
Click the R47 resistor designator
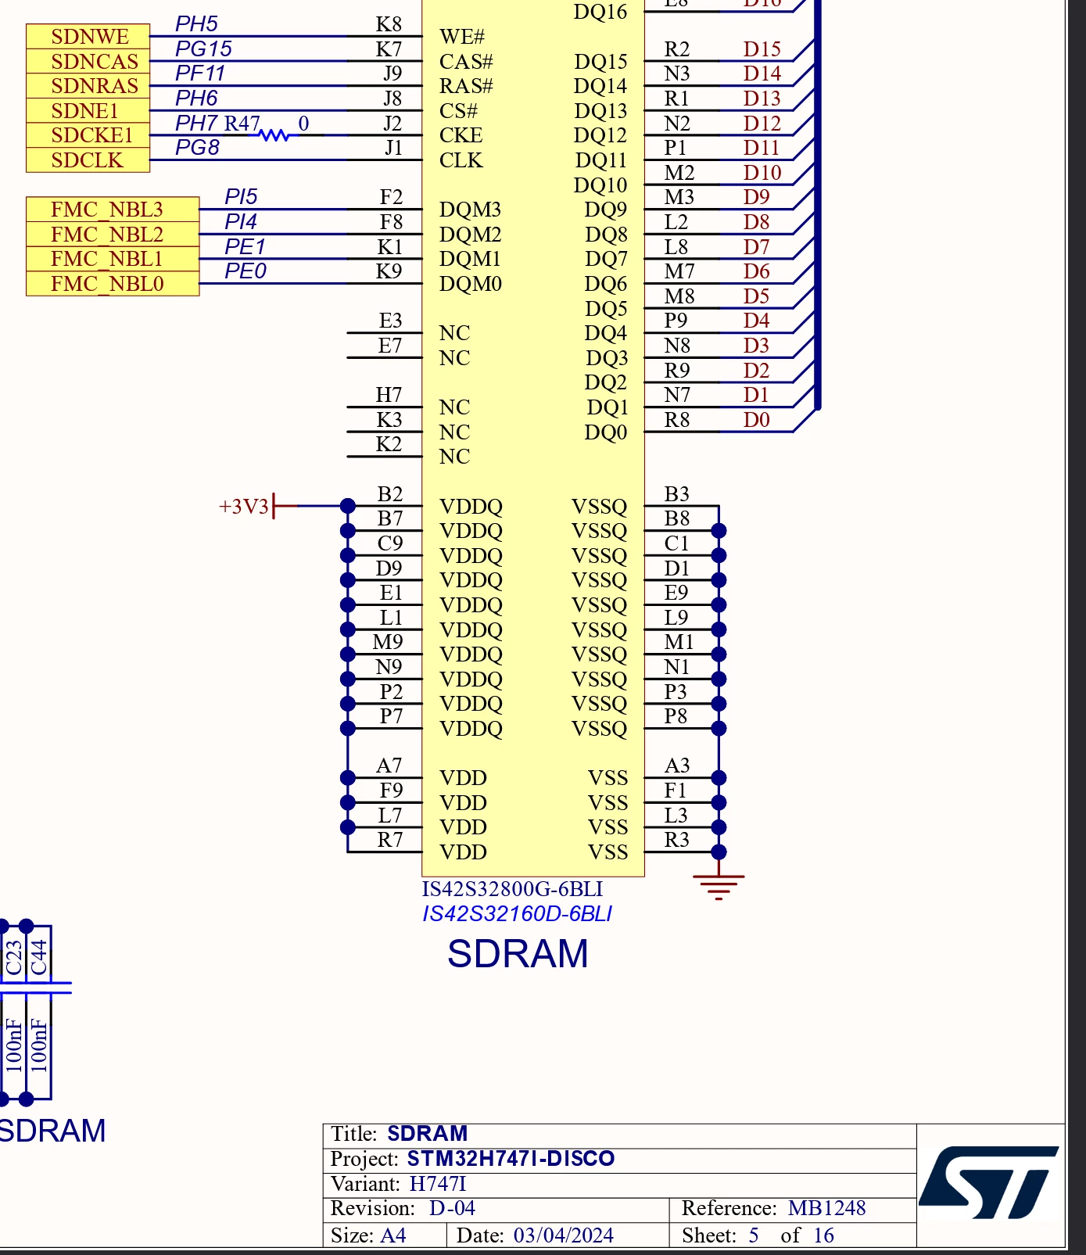coord(242,124)
